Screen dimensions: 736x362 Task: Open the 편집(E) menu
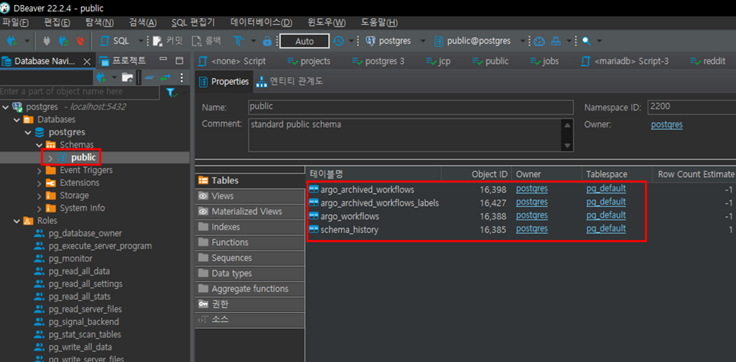point(57,22)
